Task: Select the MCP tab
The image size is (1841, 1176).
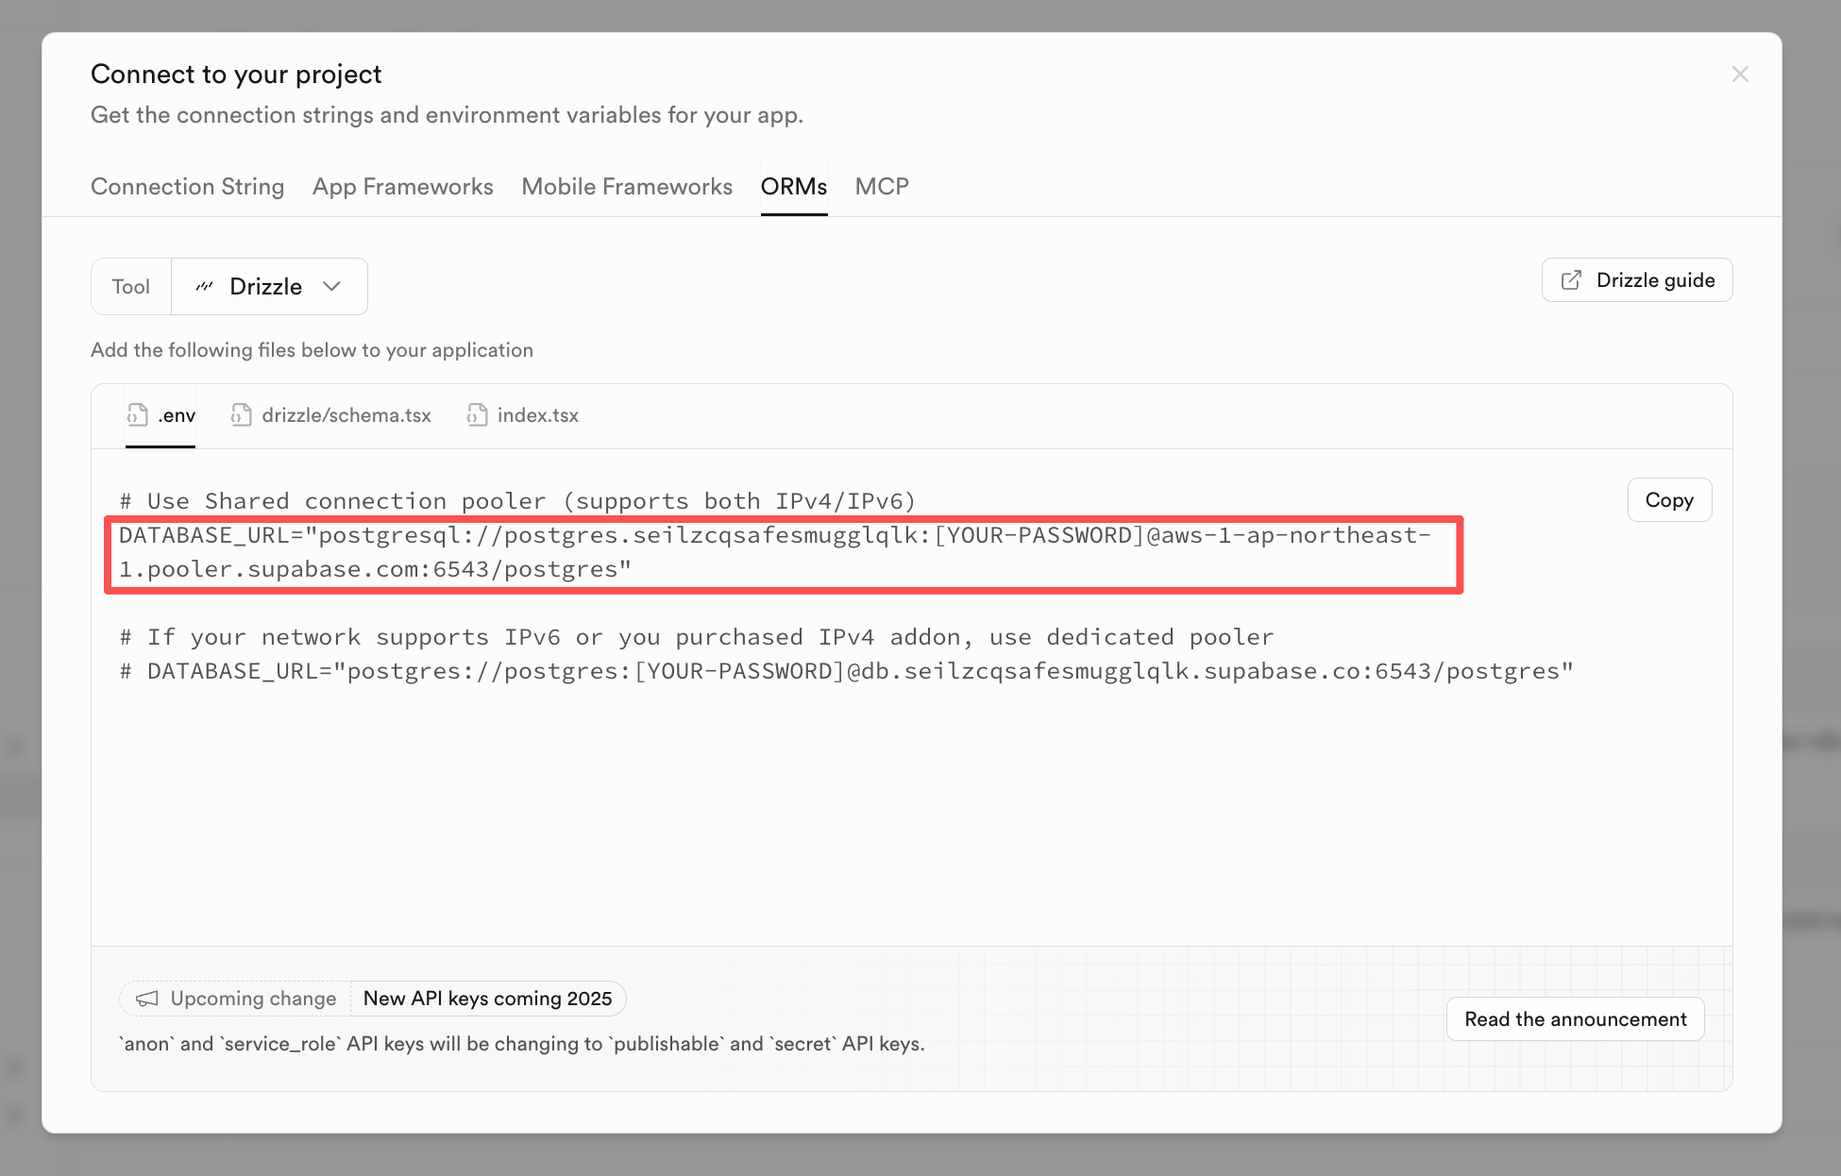Action: pyautogui.click(x=881, y=187)
